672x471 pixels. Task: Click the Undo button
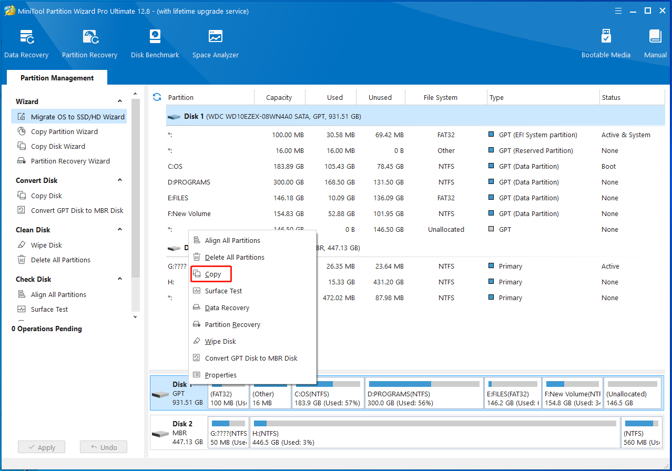104,447
